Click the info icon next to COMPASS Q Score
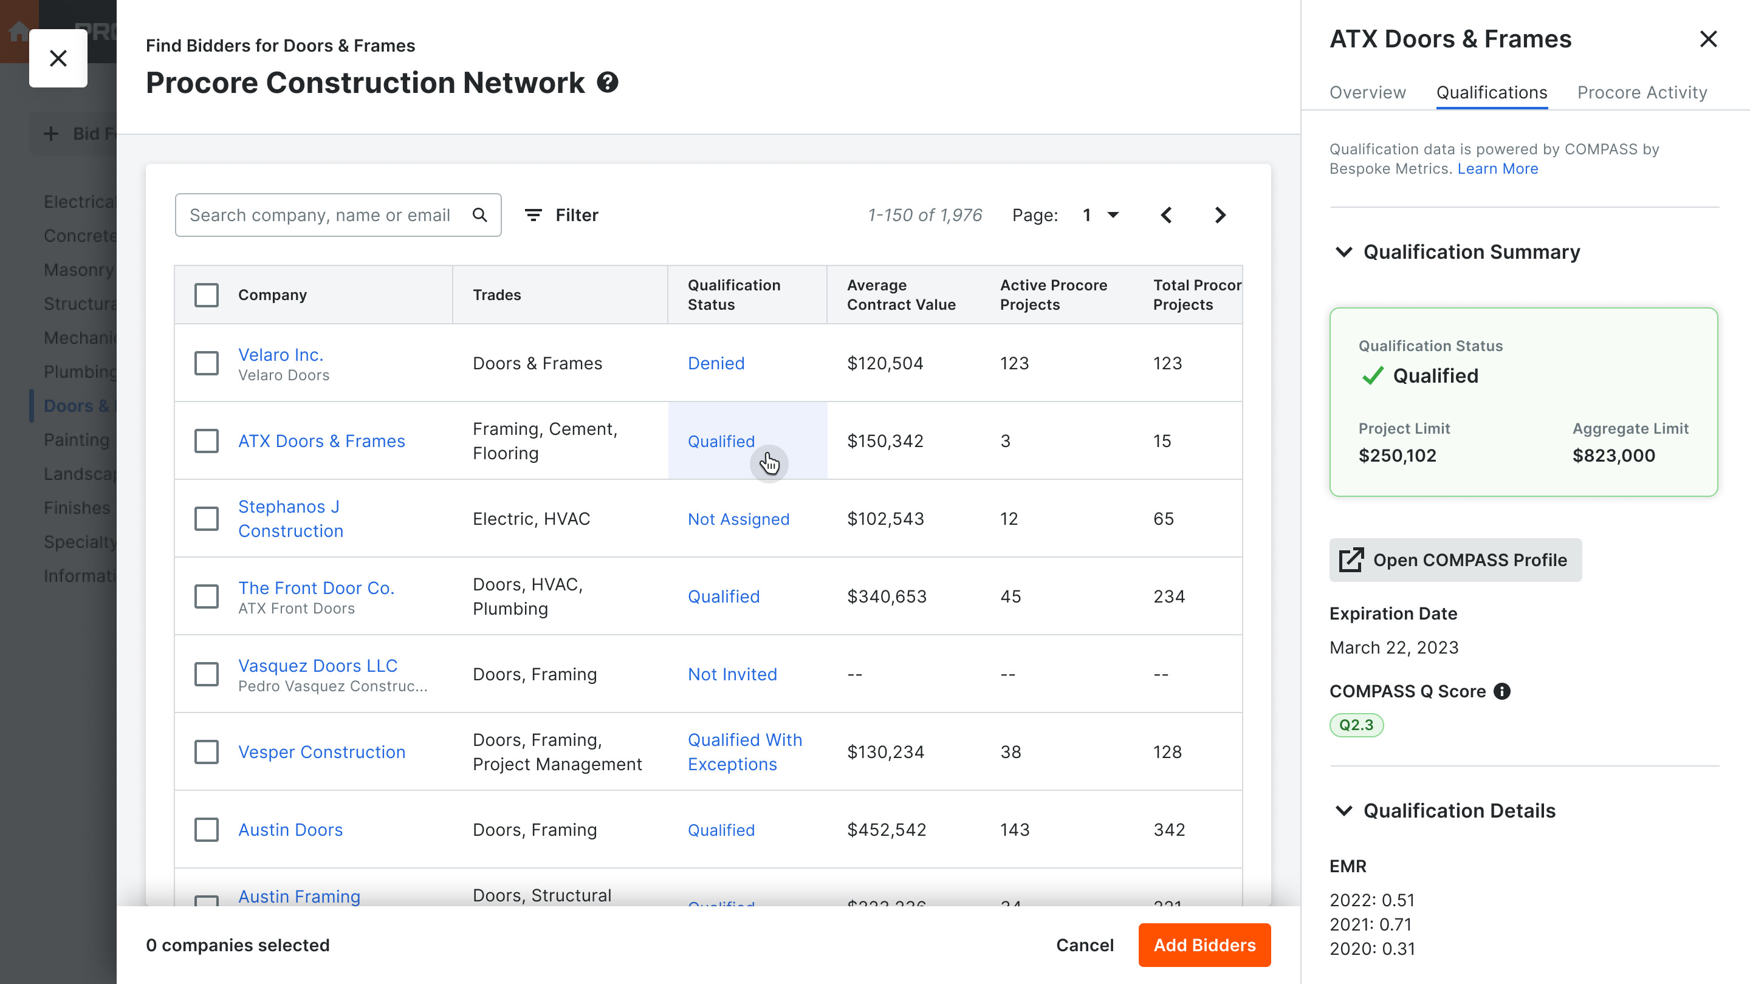Viewport: 1750px width, 984px height. (x=1501, y=691)
